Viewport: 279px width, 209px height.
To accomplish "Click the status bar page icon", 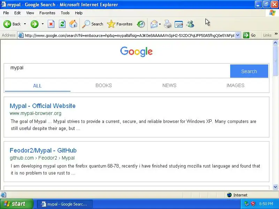I will (3, 195).
